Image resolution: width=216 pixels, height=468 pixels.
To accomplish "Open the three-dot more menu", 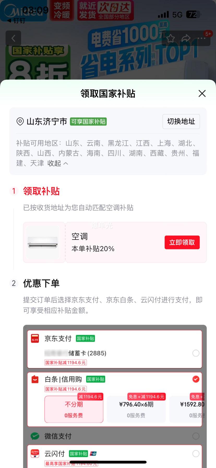I will 201,38.
